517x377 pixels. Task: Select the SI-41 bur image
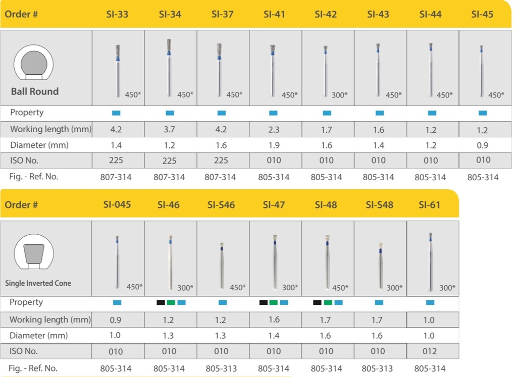273,68
